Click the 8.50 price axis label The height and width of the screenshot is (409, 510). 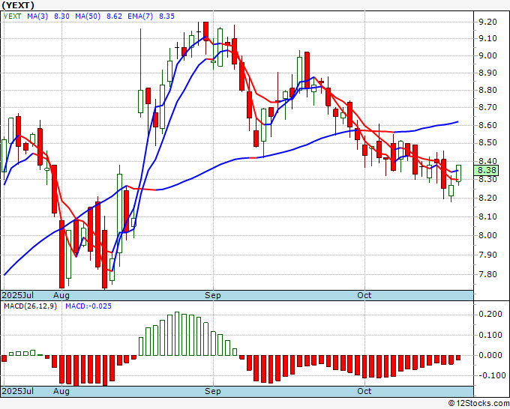[x=487, y=143]
